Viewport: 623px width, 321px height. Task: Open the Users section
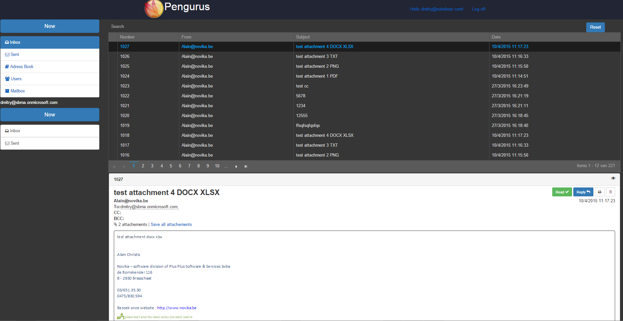tap(50, 79)
